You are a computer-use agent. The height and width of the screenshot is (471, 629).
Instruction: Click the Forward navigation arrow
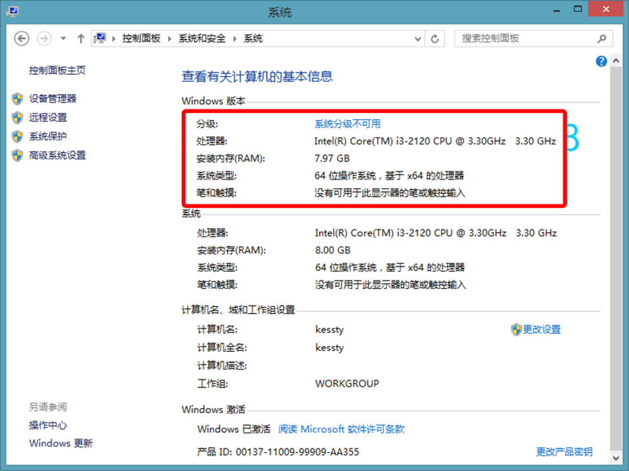[44, 39]
